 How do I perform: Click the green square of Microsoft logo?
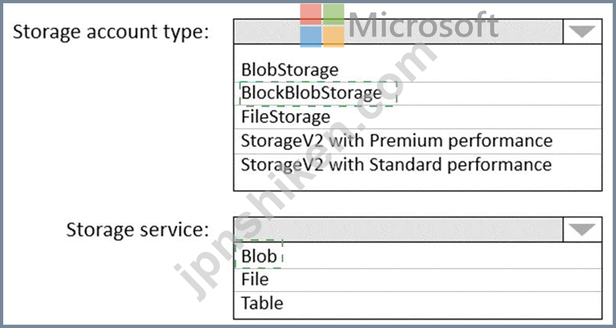[x=334, y=14]
